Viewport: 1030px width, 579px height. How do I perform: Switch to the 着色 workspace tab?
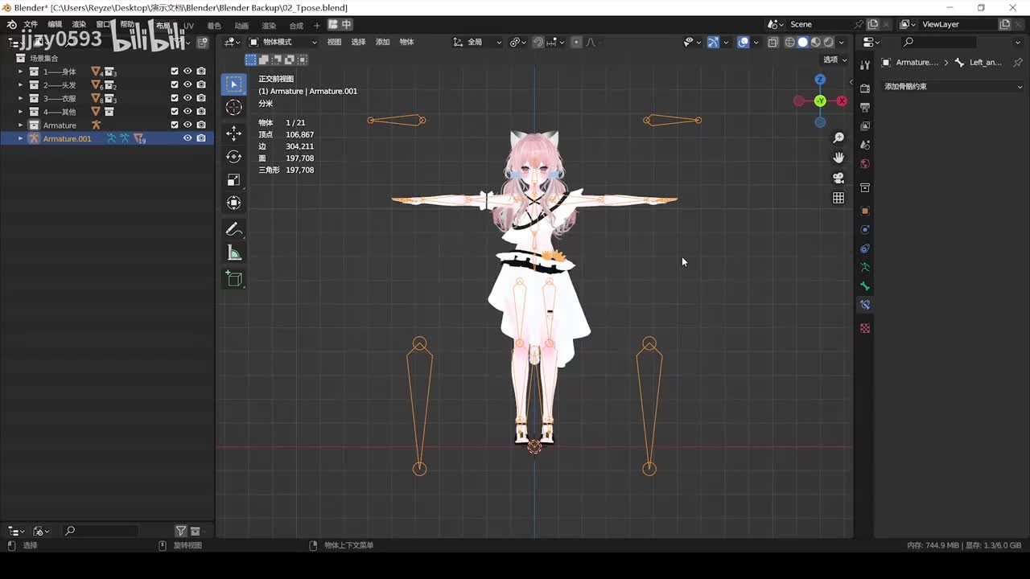(214, 25)
